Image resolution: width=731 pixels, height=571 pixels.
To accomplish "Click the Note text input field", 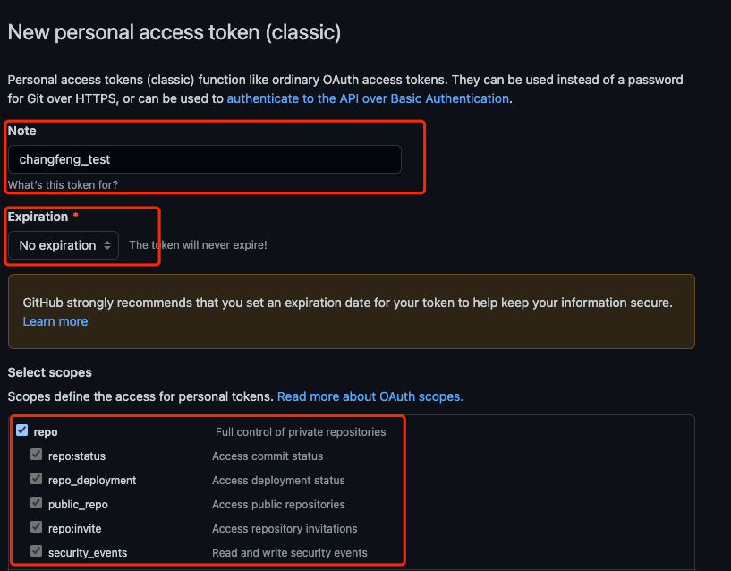I will tap(204, 159).
